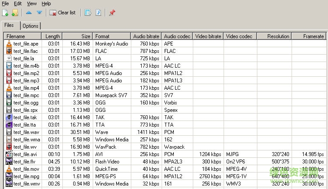Open the View menu
Screen dimensions: 328x189
[x=32, y=3]
